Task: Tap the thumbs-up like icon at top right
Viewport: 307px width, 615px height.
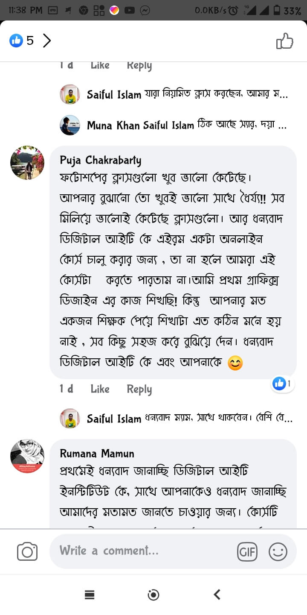Action: (x=285, y=41)
